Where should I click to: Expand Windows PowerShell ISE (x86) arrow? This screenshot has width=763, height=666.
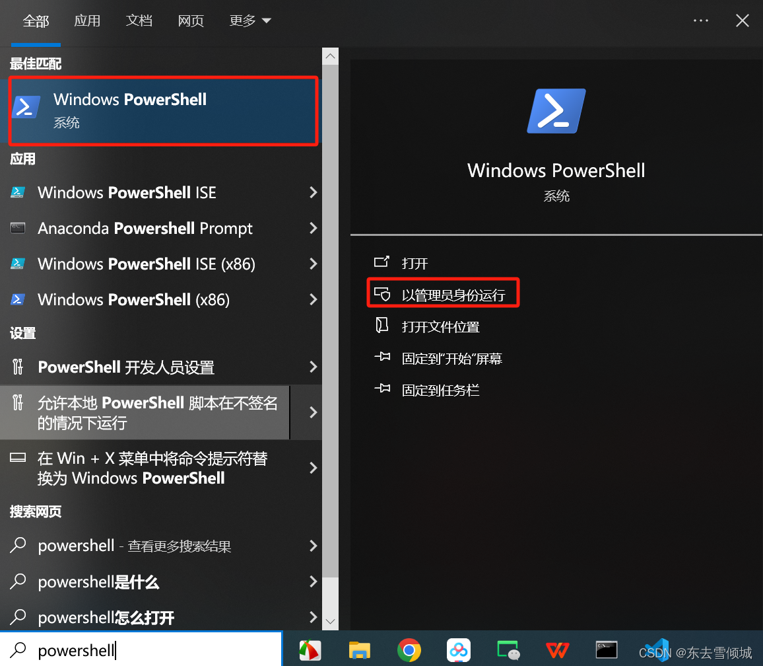click(314, 264)
